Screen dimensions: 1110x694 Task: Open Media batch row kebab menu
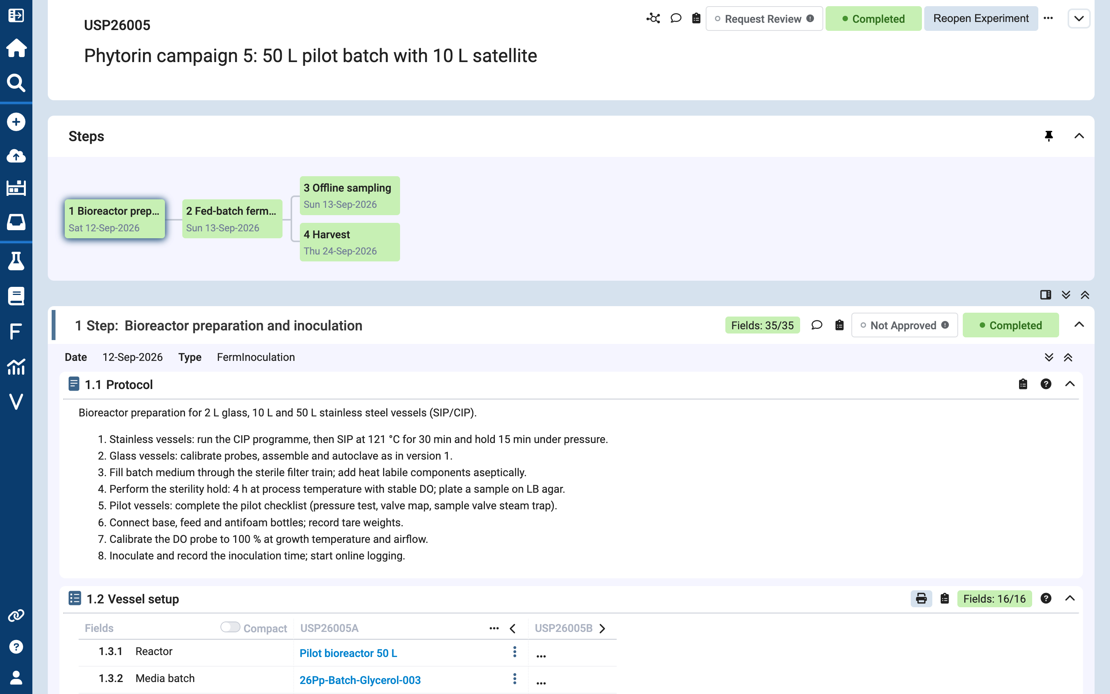(515, 679)
